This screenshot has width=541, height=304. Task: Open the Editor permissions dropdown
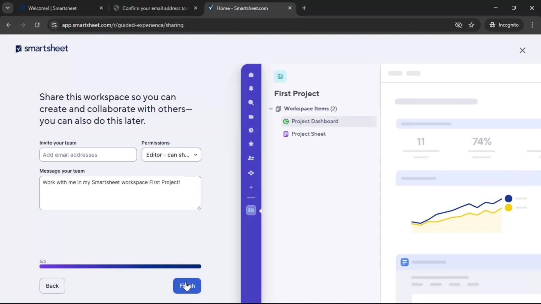[x=171, y=155]
